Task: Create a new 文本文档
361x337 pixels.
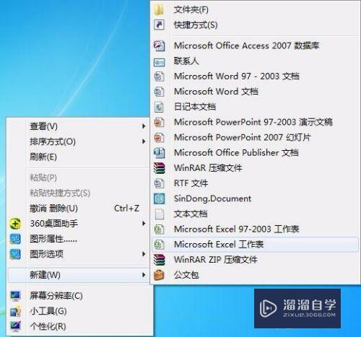Action: click(255, 214)
